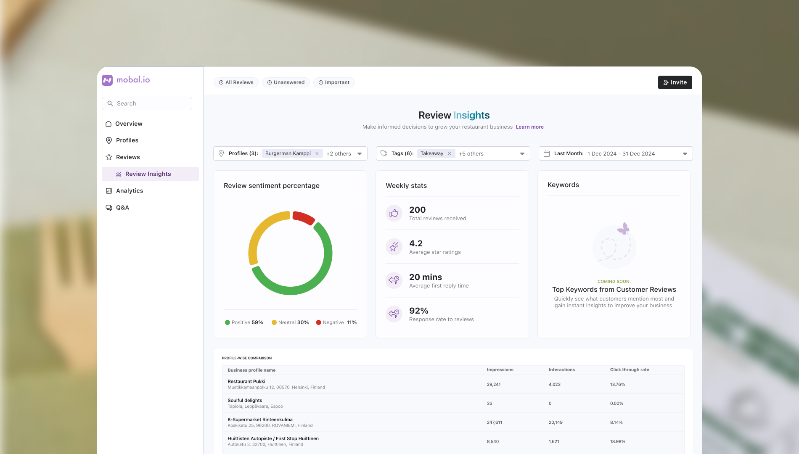Follow the Learn more link
Viewport: 799px width, 454px height.
529,127
